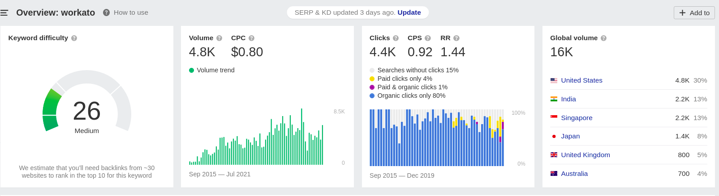Image resolution: width=719 pixels, height=196 pixels.
Task: Click green Volume trend legend dot
Action: (x=192, y=70)
